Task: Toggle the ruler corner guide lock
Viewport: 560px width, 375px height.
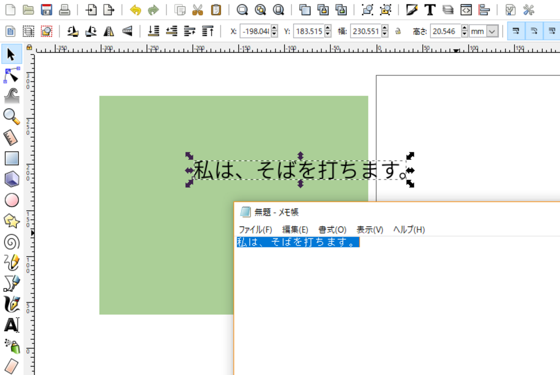Action: coord(29,47)
